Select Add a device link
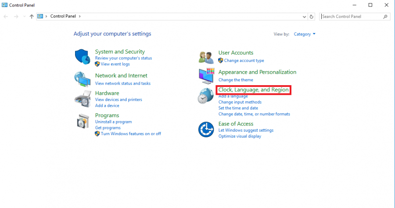 [107, 106]
